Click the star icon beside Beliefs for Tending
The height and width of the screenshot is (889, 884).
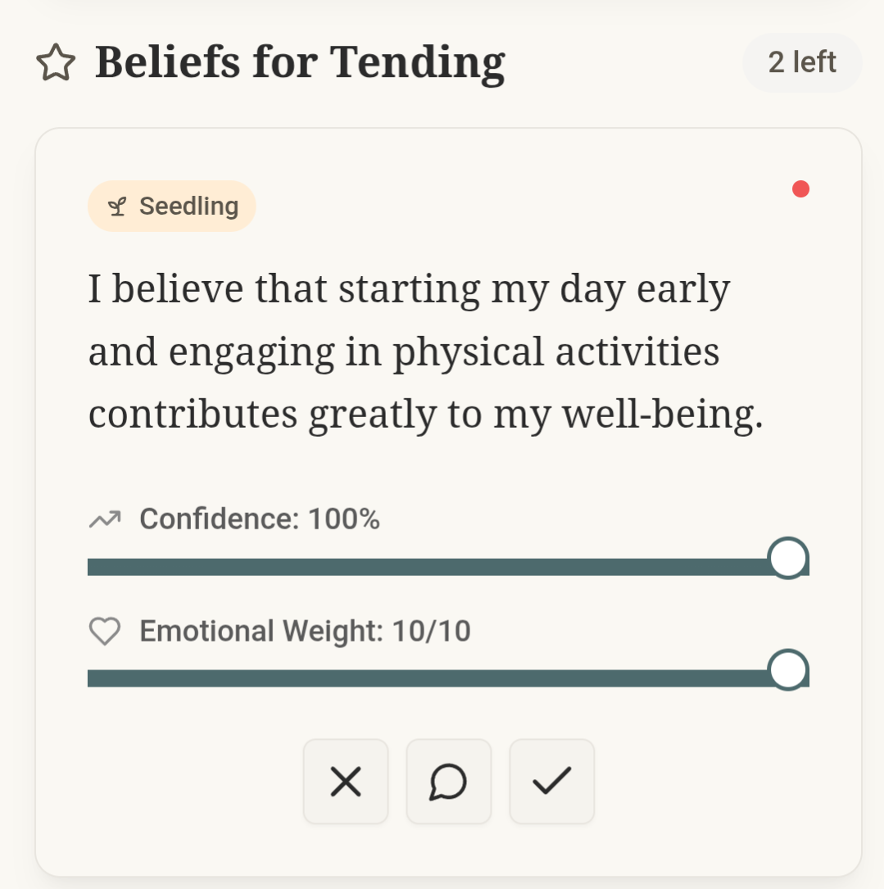click(56, 64)
